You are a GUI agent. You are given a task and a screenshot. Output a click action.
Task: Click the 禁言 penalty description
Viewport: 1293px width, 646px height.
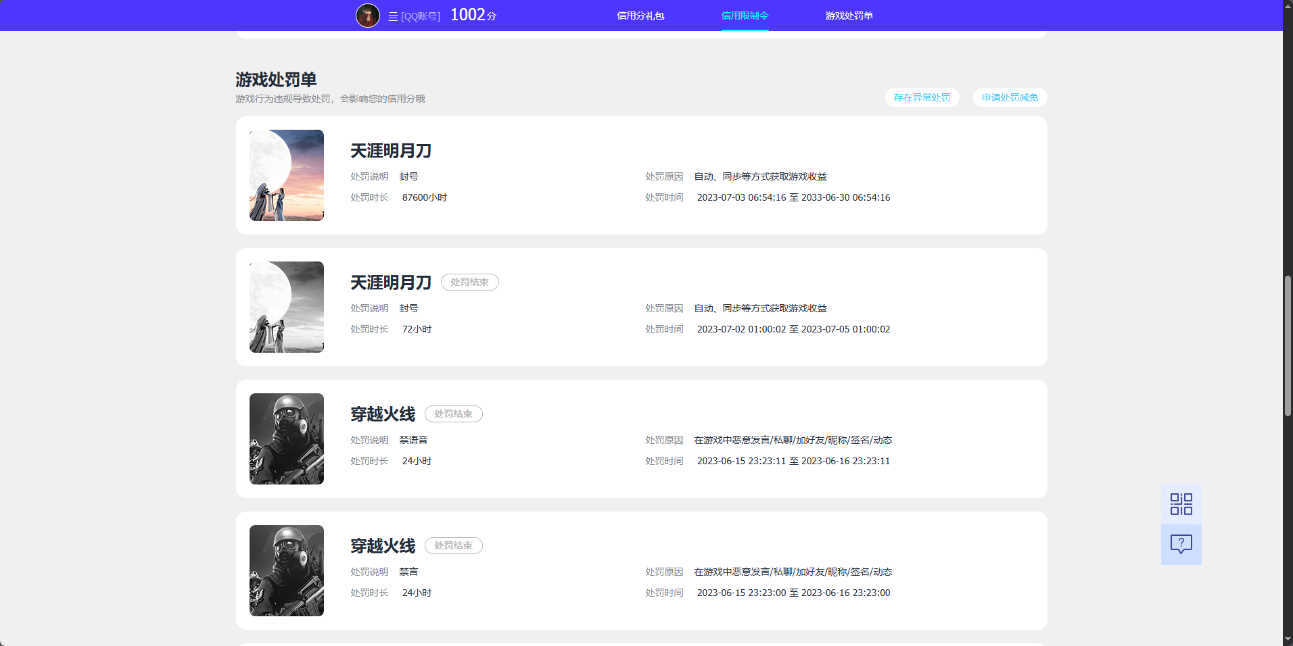coord(408,572)
